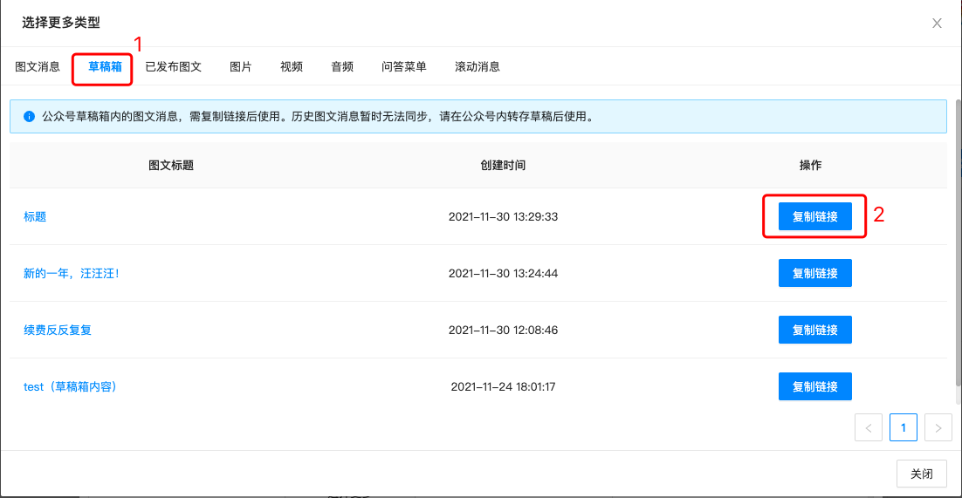Viewport: 962px width, 498px height.
Task: Open the 新的一年，汪汪汪! article link
Action: point(71,273)
